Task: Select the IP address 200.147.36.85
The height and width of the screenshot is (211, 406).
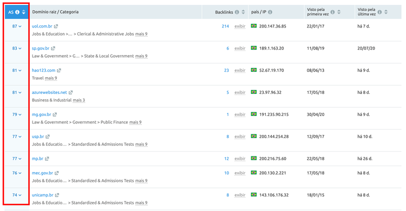Action: pyautogui.click(x=273, y=26)
